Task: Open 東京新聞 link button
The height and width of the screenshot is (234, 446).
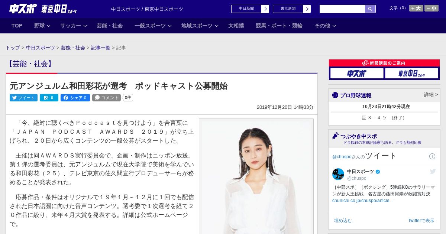Action: click(x=288, y=9)
